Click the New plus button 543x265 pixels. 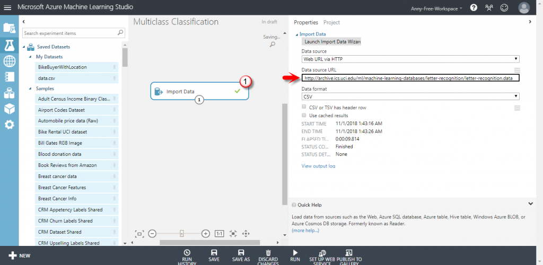[x=20, y=256]
